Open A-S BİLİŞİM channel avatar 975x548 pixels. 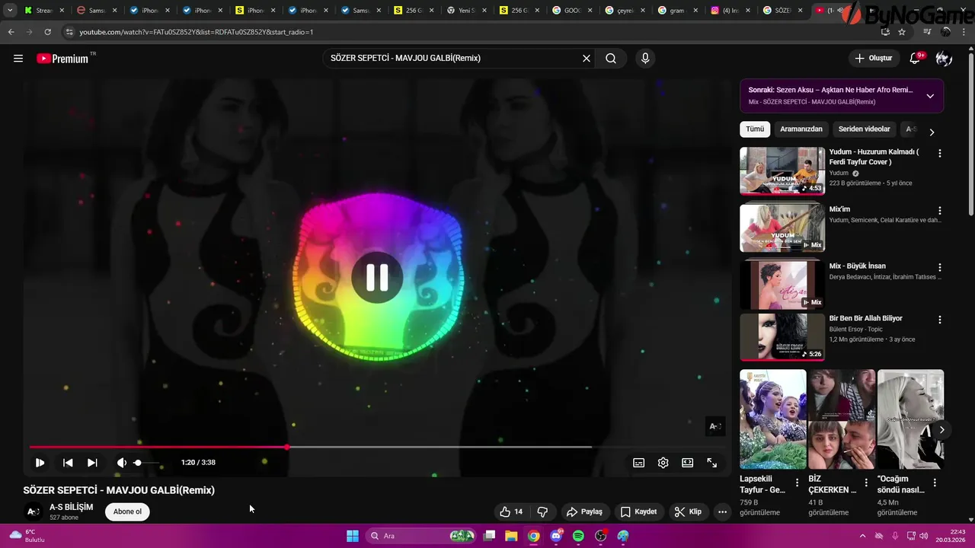pyautogui.click(x=33, y=511)
